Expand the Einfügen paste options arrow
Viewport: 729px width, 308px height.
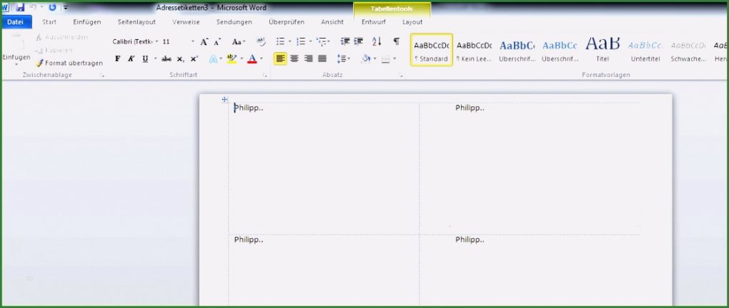tap(16, 65)
